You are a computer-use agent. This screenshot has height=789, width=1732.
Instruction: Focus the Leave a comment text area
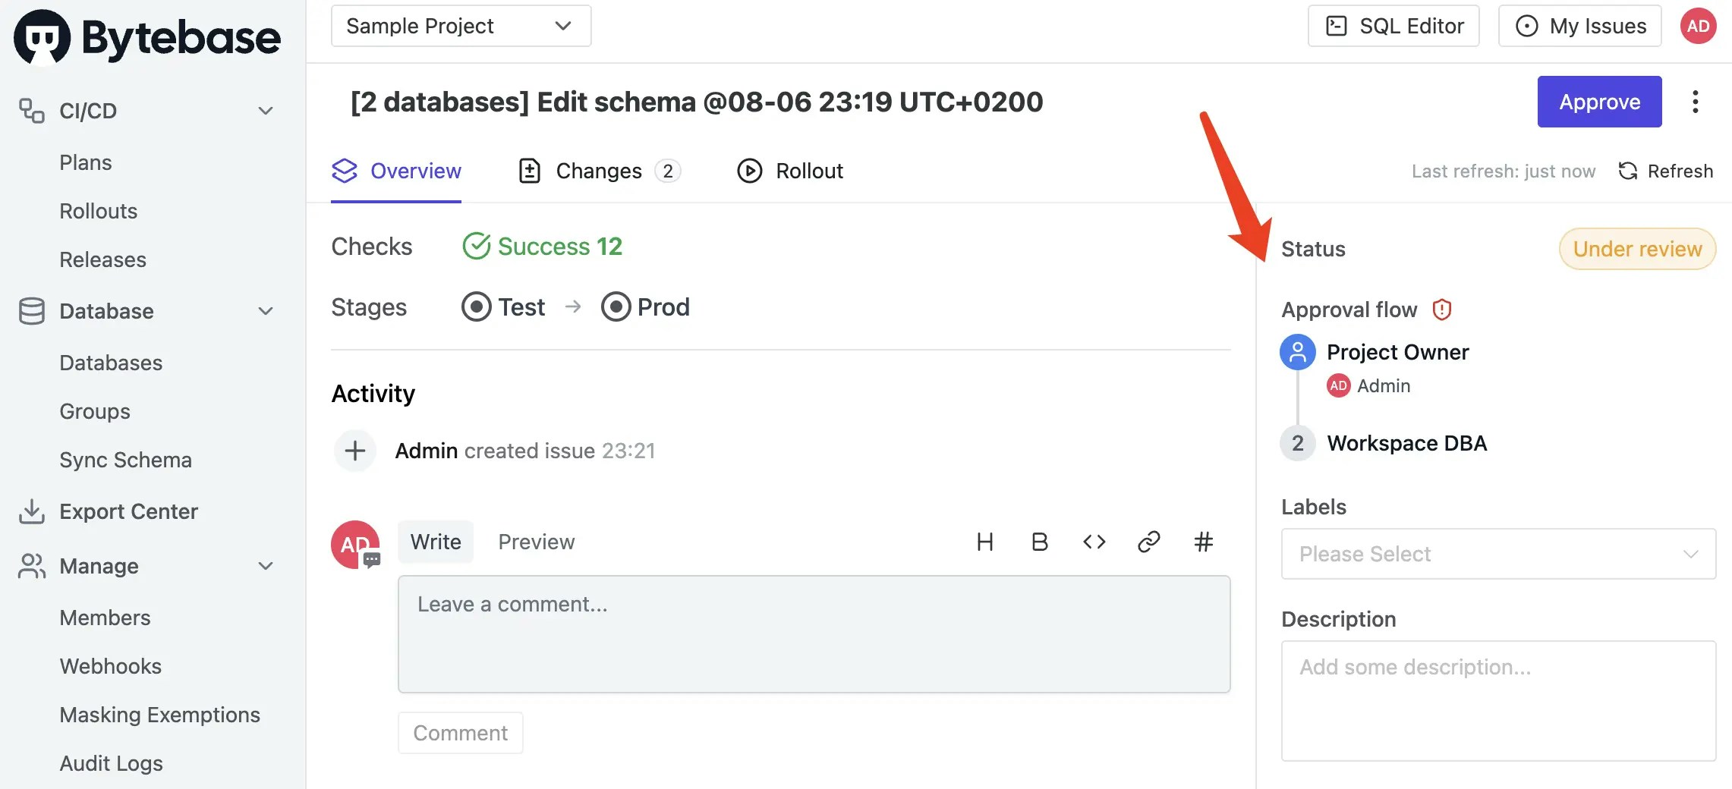pyautogui.click(x=814, y=634)
